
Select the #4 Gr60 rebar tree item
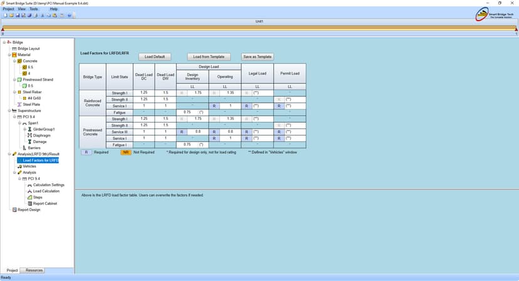point(34,98)
